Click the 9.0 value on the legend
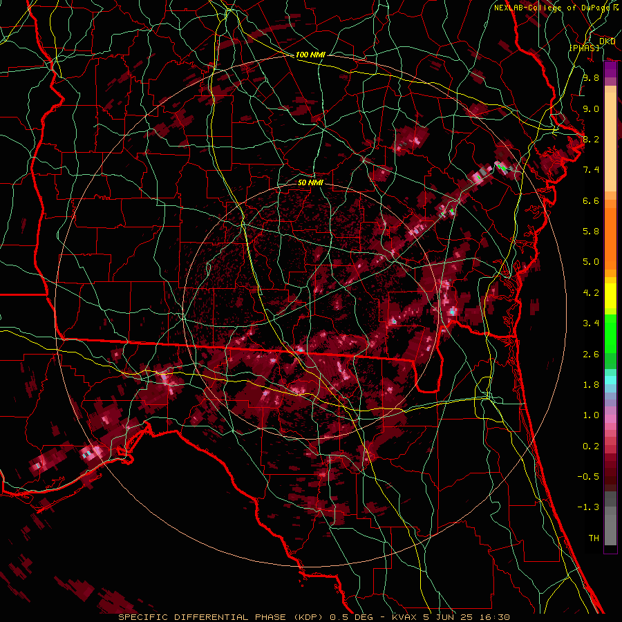Image resolution: width=622 pixels, height=622 pixels. pos(591,109)
